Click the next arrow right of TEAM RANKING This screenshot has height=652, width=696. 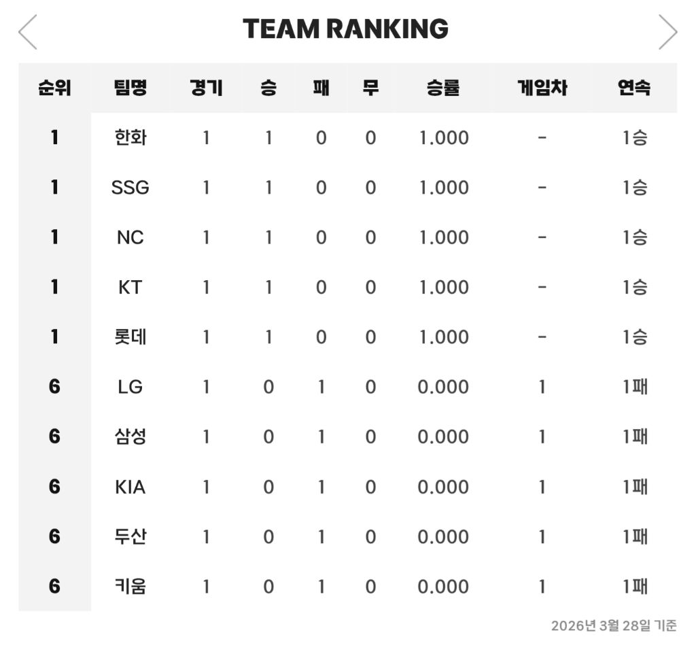tap(667, 32)
